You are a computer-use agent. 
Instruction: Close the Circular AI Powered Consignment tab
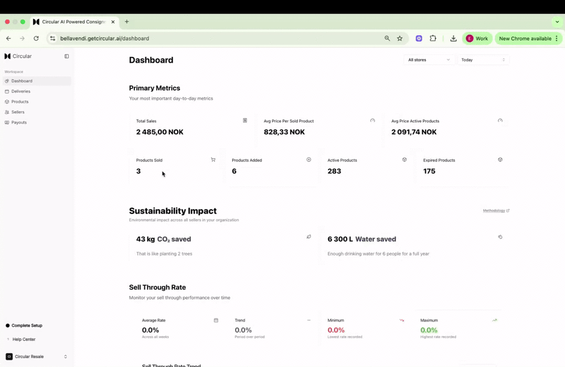pyautogui.click(x=113, y=22)
